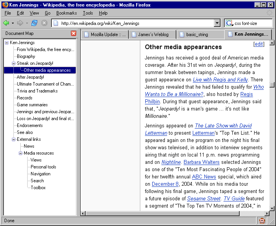Open the Bookmarks menu
Viewport: 276px width, 226px height.
pos(67,13)
